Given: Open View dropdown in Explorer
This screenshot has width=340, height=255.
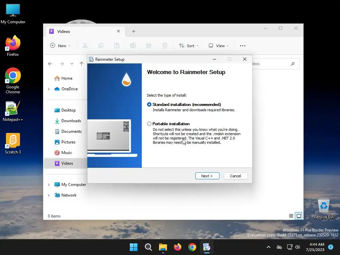Looking at the screenshot, I should (218, 46).
